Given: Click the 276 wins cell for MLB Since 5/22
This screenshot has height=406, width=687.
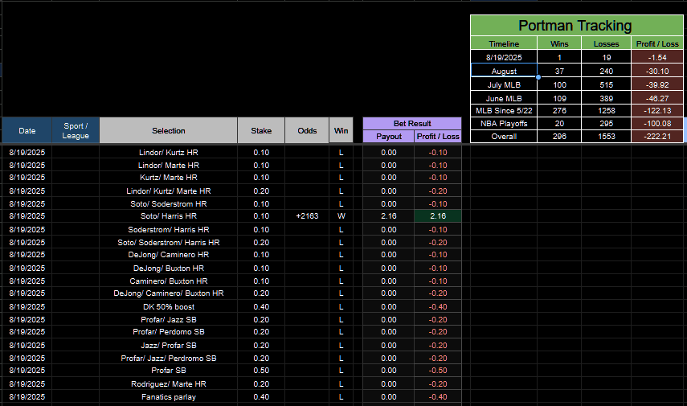Looking at the screenshot, I should (x=559, y=110).
